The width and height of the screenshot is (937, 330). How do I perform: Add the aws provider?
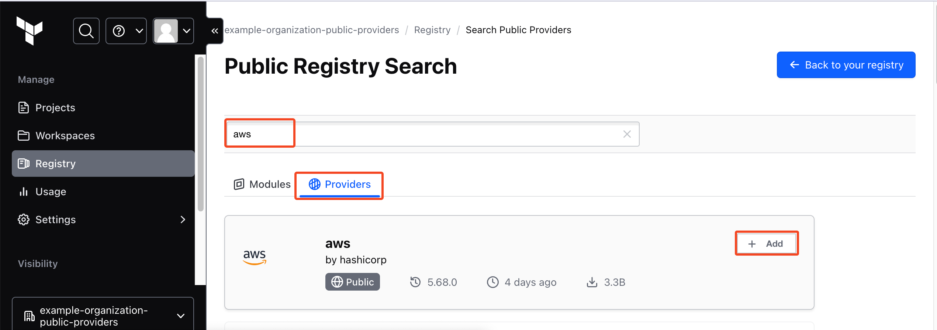pyautogui.click(x=767, y=243)
